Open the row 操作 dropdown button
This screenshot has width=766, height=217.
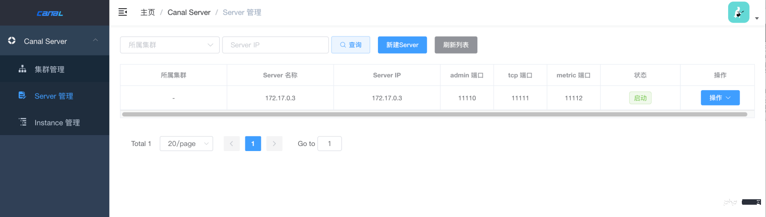[720, 98]
